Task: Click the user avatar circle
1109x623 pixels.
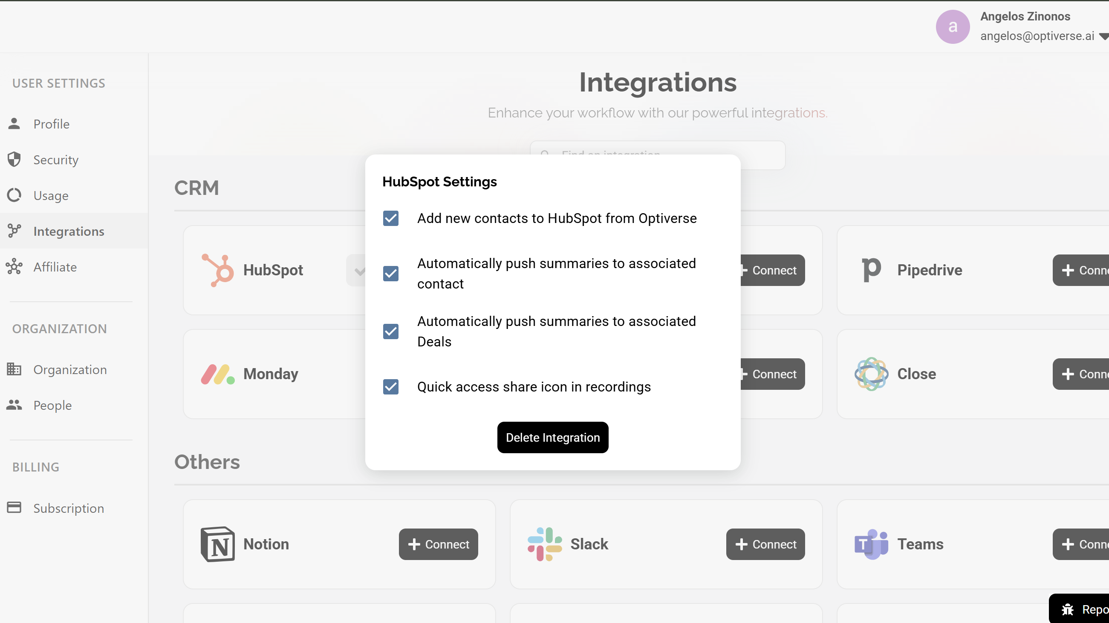Action: pyautogui.click(x=952, y=27)
